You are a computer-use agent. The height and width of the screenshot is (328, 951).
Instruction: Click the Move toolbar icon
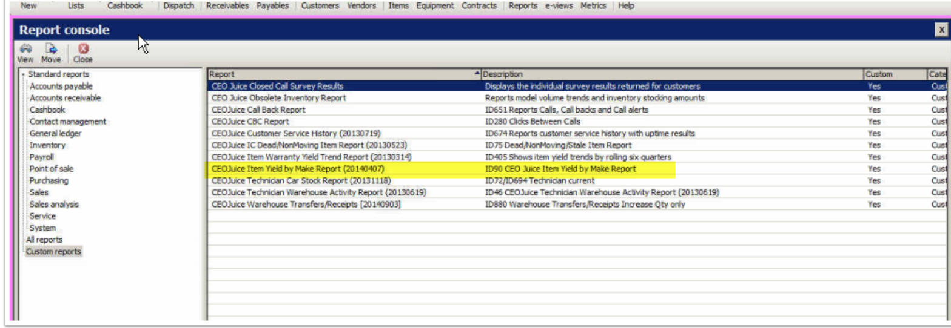(x=52, y=50)
